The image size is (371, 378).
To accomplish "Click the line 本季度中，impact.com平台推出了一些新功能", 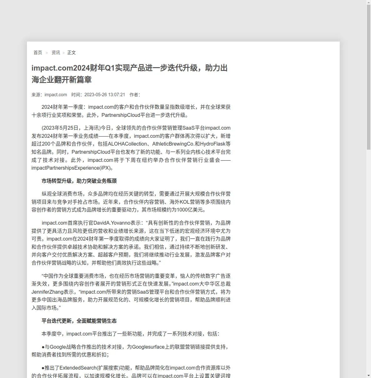I will 130,334.
